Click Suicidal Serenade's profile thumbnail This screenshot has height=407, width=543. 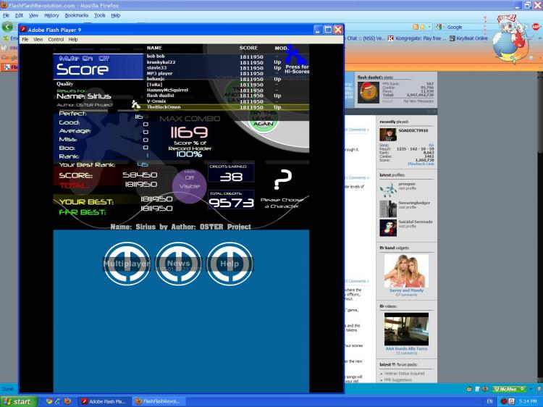(x=388, y=227)
